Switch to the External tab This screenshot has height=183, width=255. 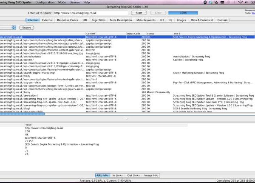[47, 20]
